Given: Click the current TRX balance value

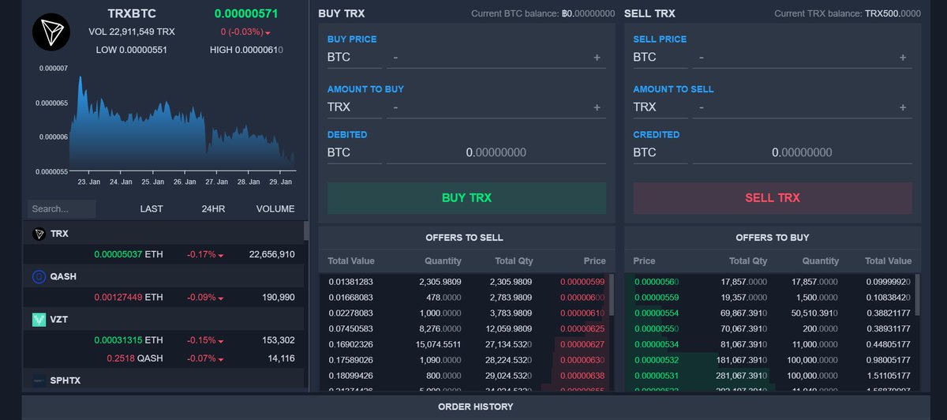Looking at the screenshot, I should click(x=893, y=13).
